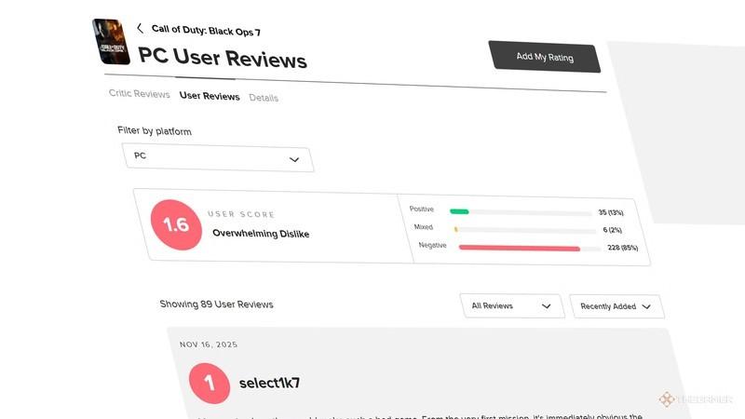Click the chevron arrow on All Reviews

pos(547,306)
